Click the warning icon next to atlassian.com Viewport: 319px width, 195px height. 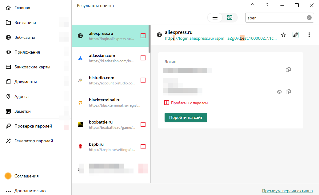(x=143, y=58)
